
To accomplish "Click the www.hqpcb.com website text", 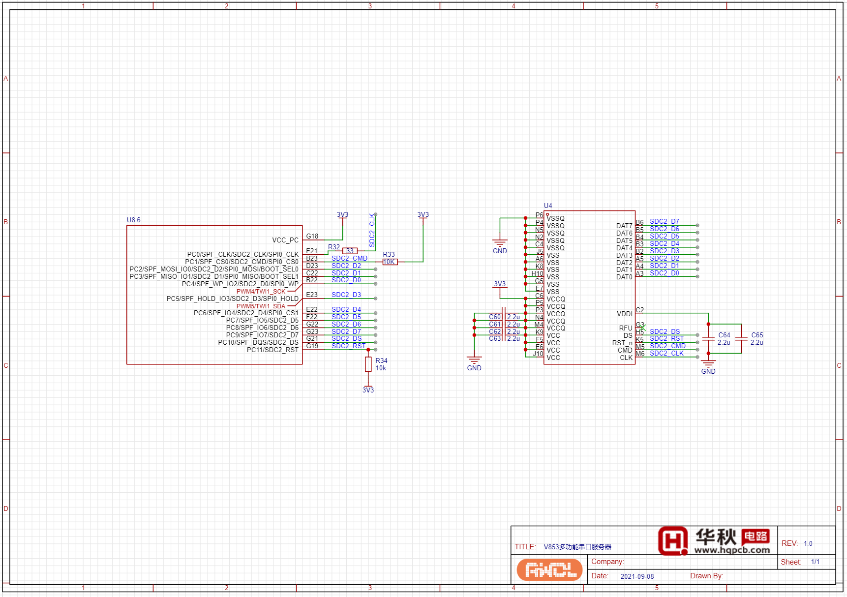I will pyautogui.click(x=732, y=550).
